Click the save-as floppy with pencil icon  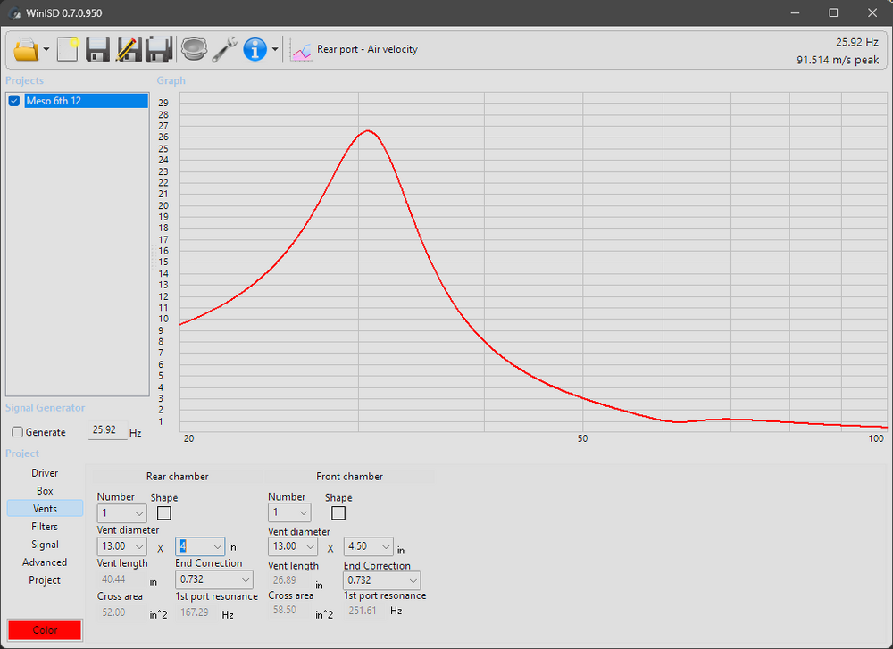click(129, 49)
